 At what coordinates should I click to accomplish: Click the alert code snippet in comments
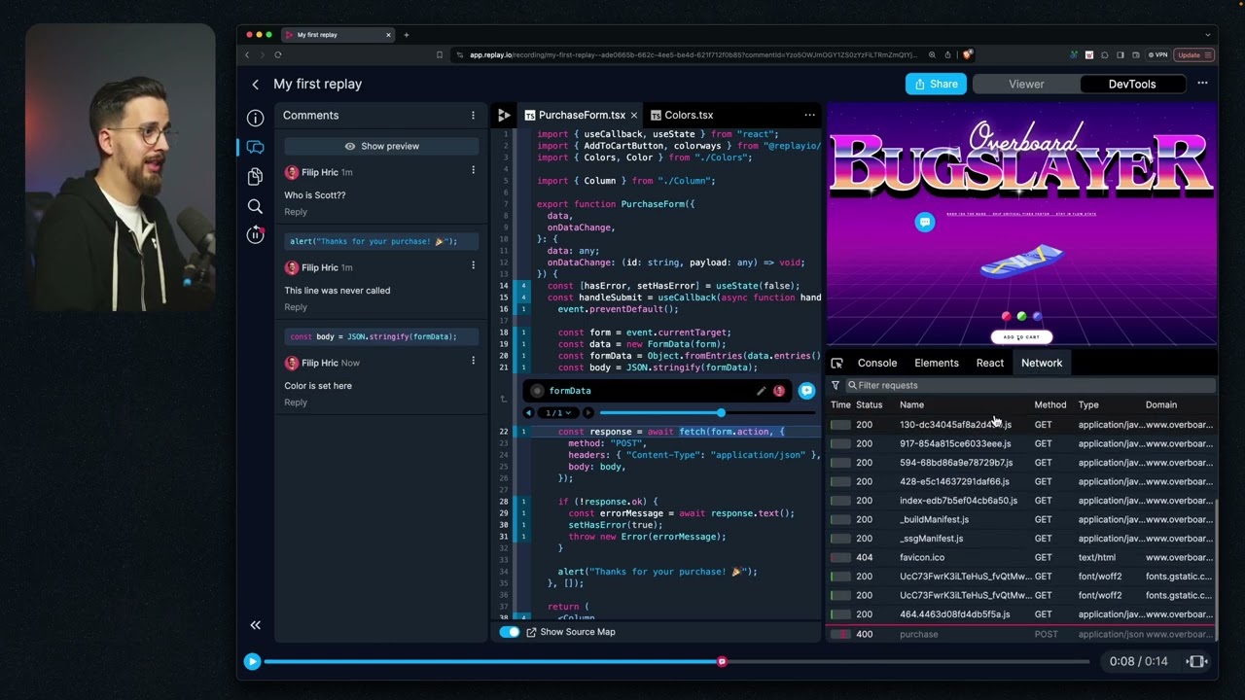tap(381, 241)
